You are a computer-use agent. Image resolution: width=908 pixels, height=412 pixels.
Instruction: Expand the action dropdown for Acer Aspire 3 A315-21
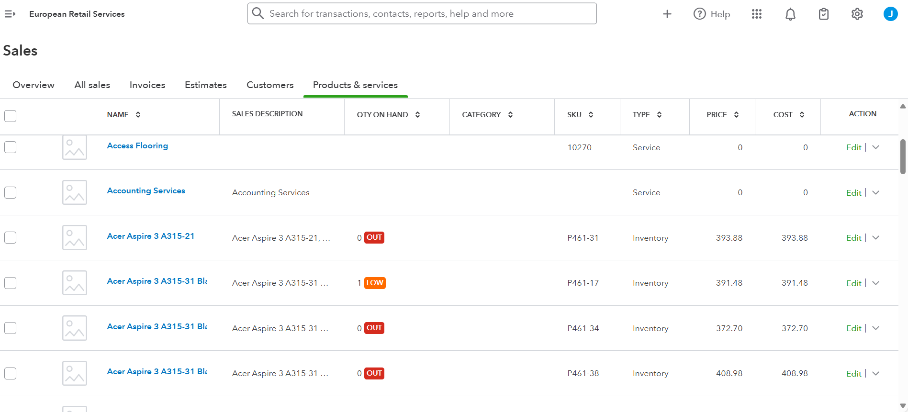pyautogui.click(x=876, y=238)
